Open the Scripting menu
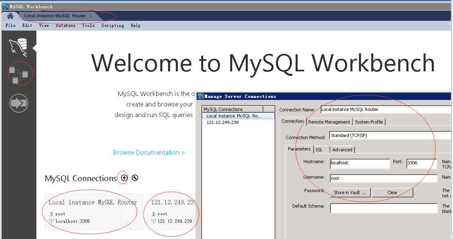Screen dimensions: 453x239 click(113, 25)
